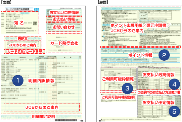182x122 pixels.
Task: Click the お支払い予定情報 label
Action: [159, 103]
